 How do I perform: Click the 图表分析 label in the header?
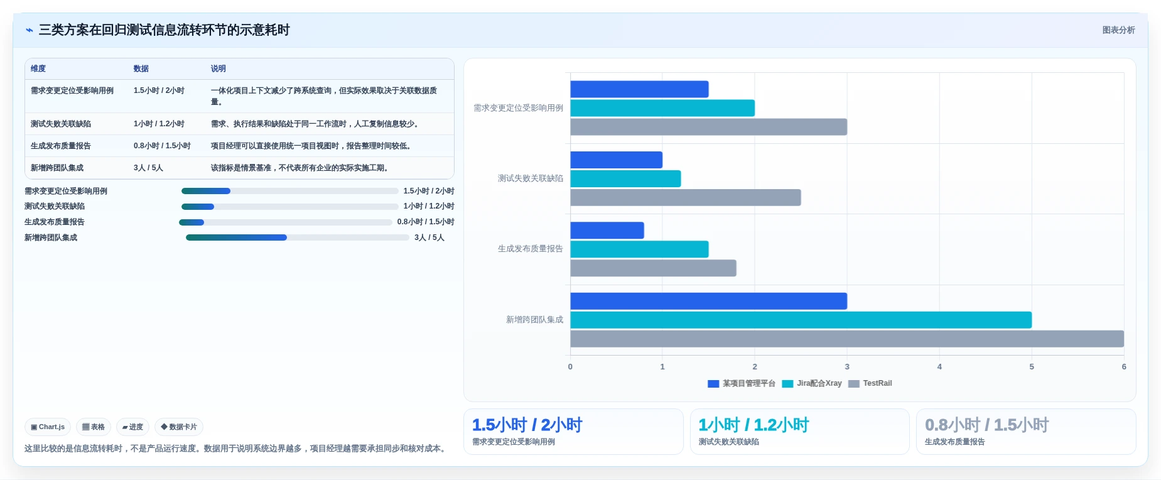point(1118,30)
